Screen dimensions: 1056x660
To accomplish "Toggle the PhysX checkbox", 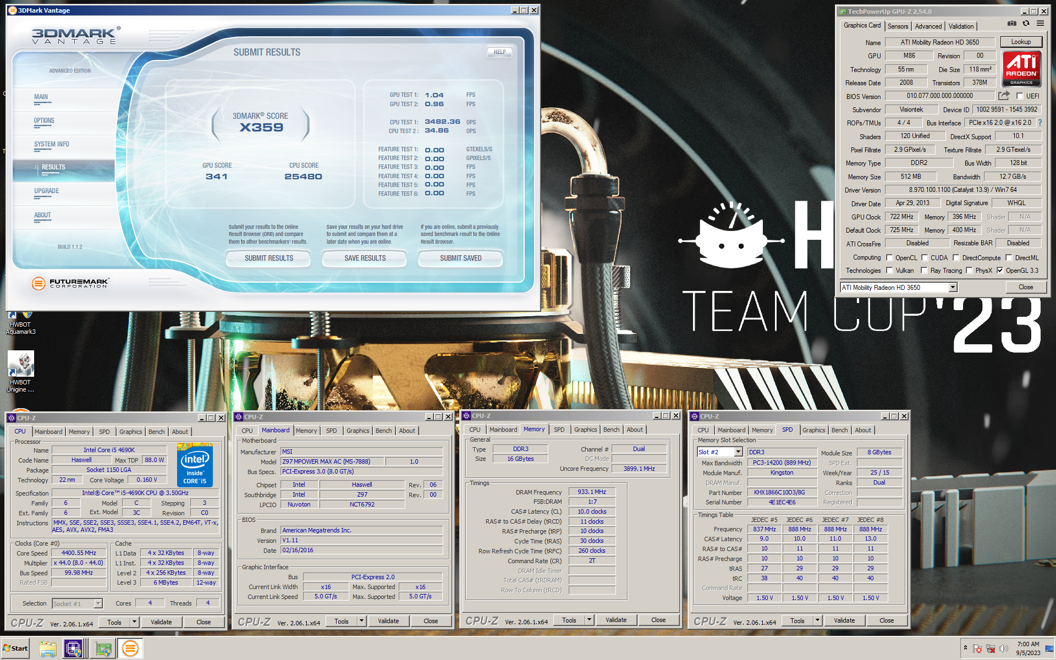I will pos(969,270).
